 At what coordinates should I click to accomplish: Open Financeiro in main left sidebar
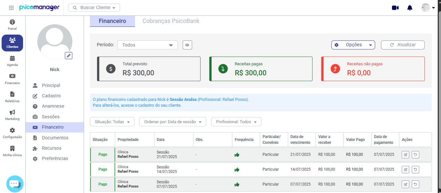click(12, 79)
